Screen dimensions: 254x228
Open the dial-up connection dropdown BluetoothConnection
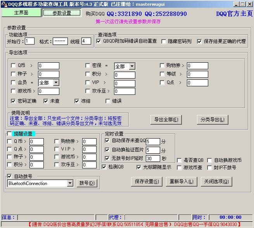pos(70,183)
